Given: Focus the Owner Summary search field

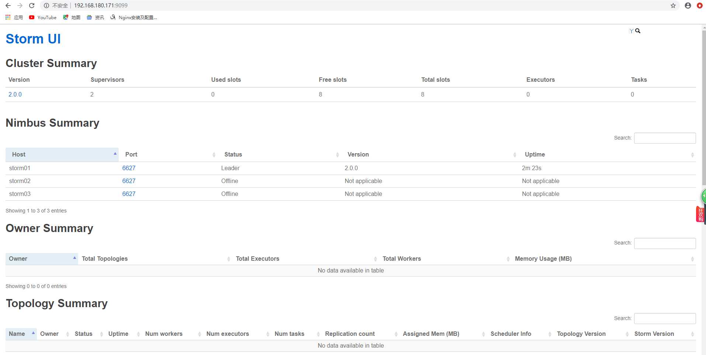Looking at the screenshot, I should [665, 243].
